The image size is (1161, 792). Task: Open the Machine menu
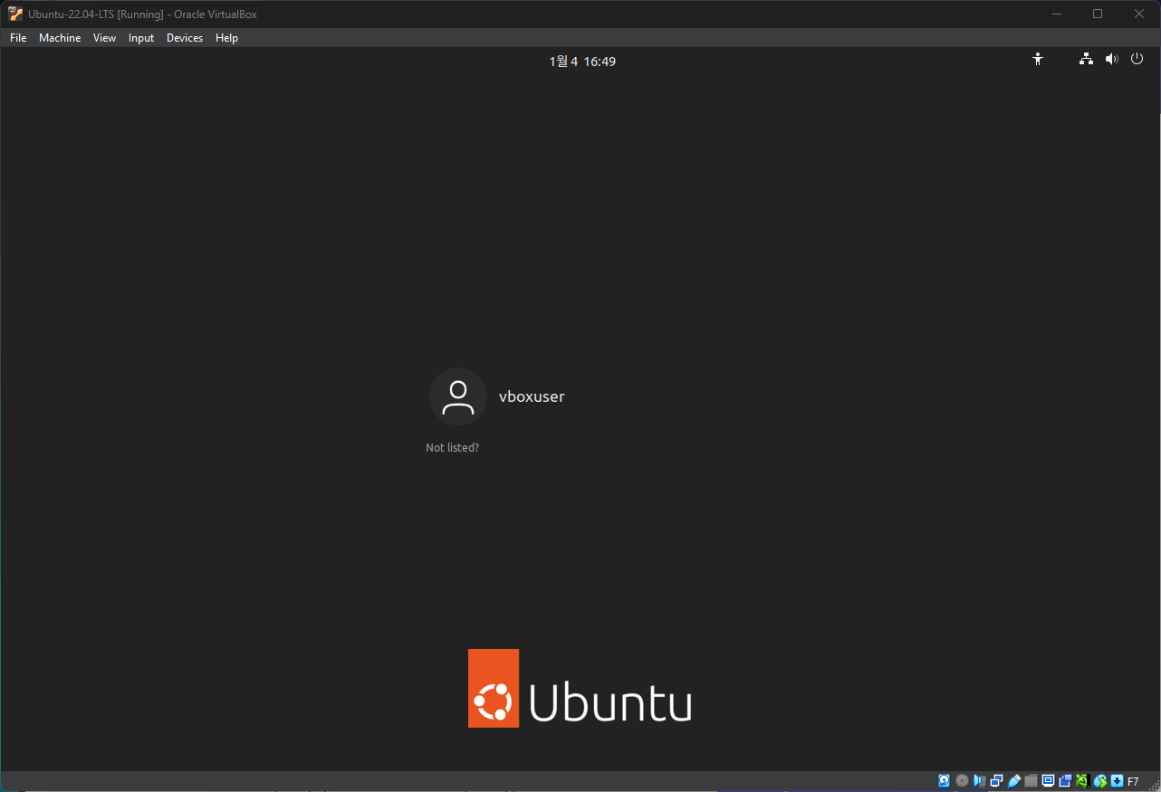click(x=60, y=38)
